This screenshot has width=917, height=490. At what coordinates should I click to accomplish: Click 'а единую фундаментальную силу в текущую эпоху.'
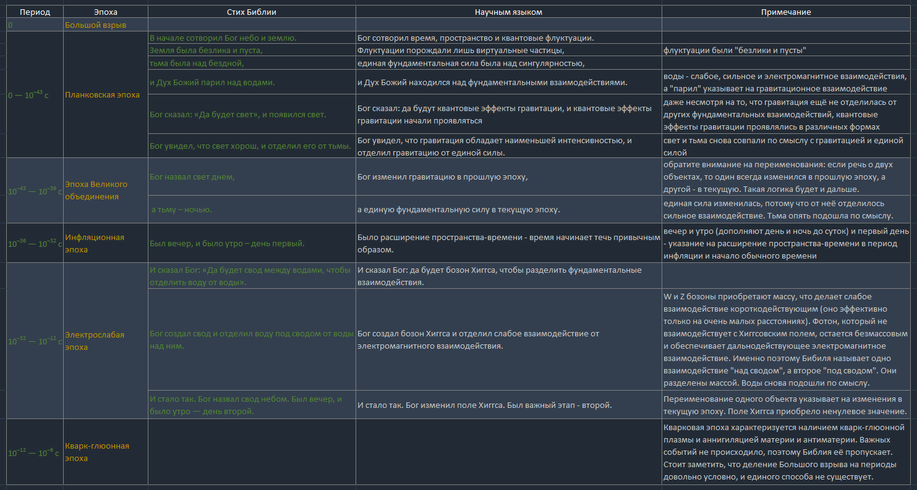point(508,209)
